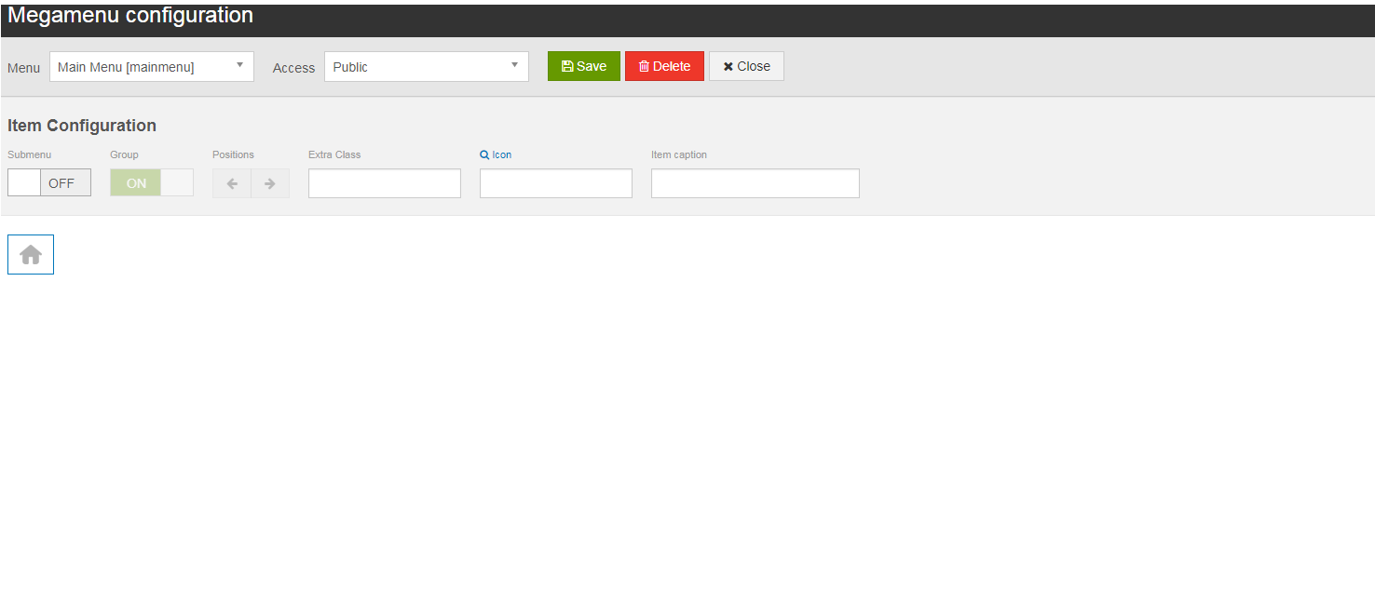
Task: Click inside the Item caption field
Action: pyautogui.click(x=755, y=182)
